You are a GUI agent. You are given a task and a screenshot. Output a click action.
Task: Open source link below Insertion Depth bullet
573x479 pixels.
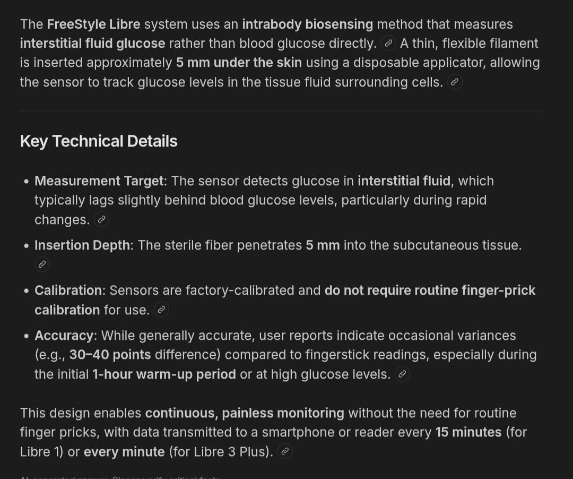(x=42, y=264)
